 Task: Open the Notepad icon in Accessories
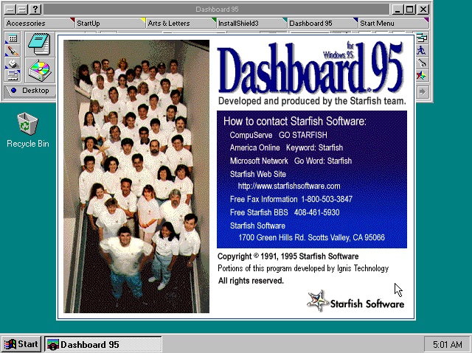pos(40,44)
